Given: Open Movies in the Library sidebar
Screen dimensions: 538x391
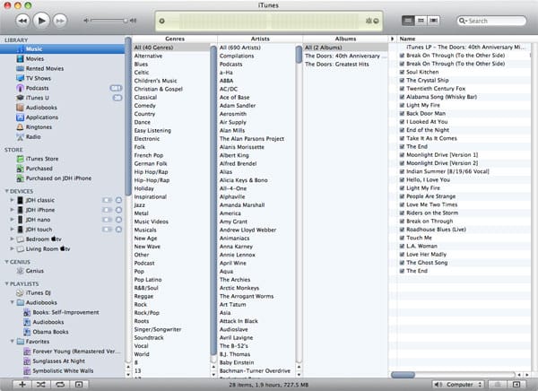Looking at the screenshot, I should point(35,58).
